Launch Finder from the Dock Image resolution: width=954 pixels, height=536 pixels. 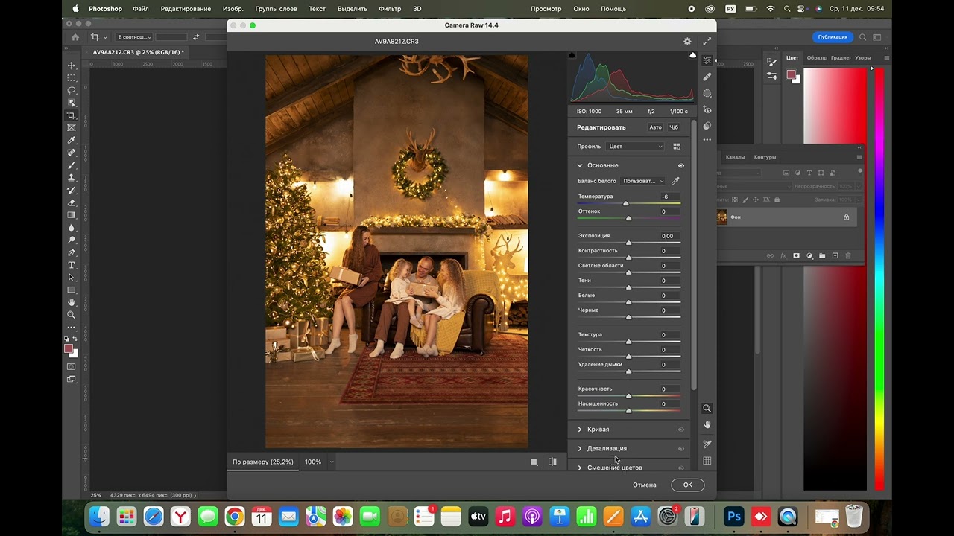(x=99, y=516)
